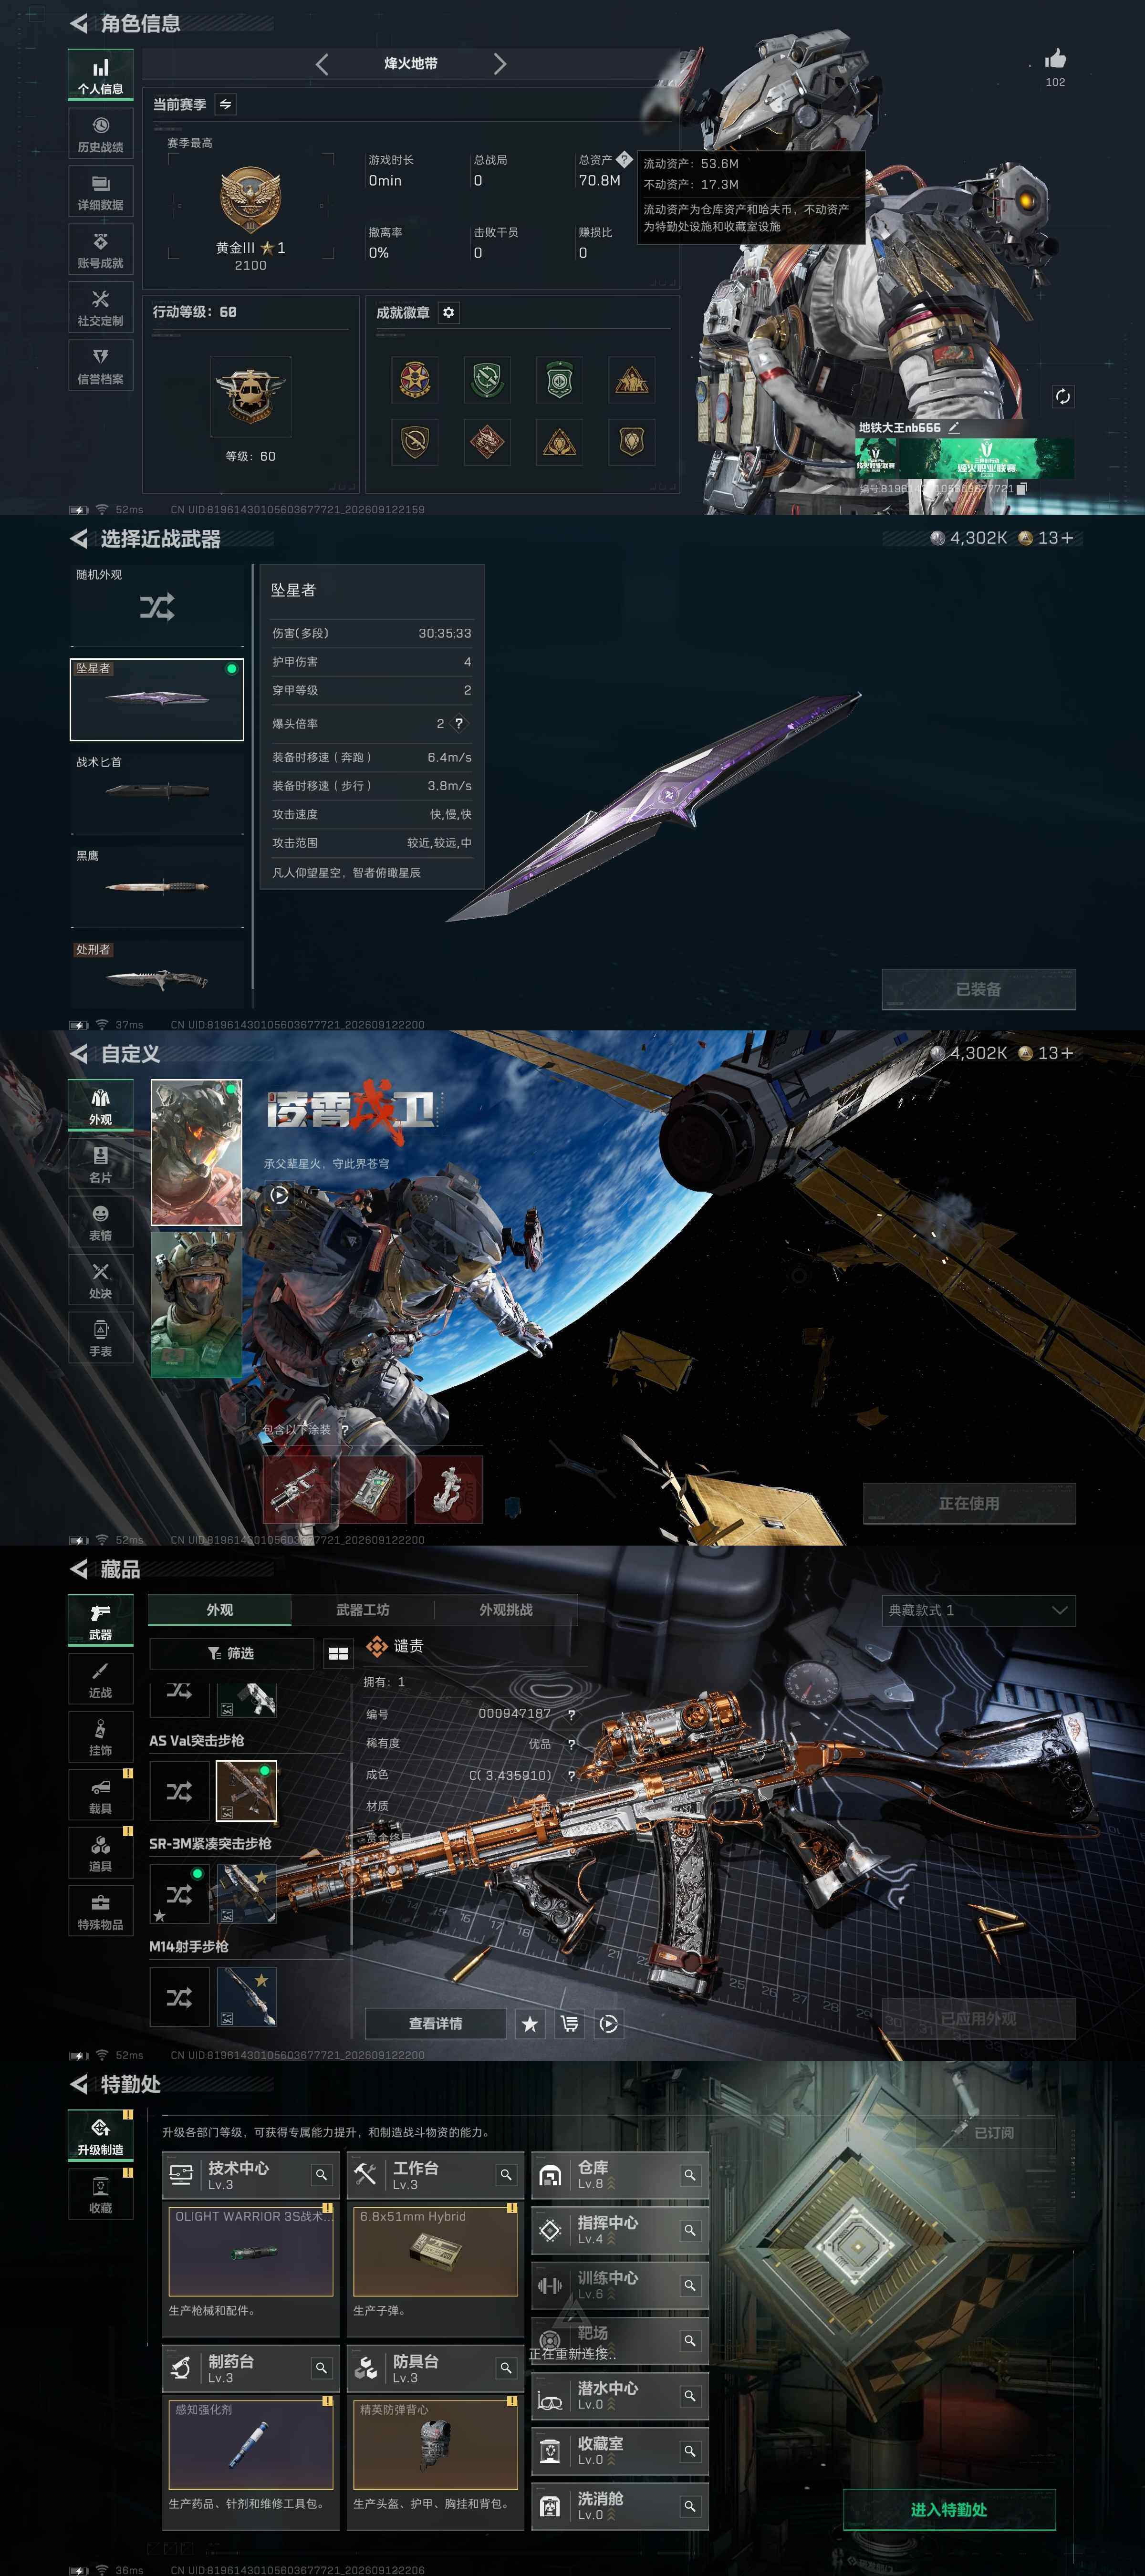Click 爆头倍率 help icon
1145x2576 pixels.
(x=459, y=723)
